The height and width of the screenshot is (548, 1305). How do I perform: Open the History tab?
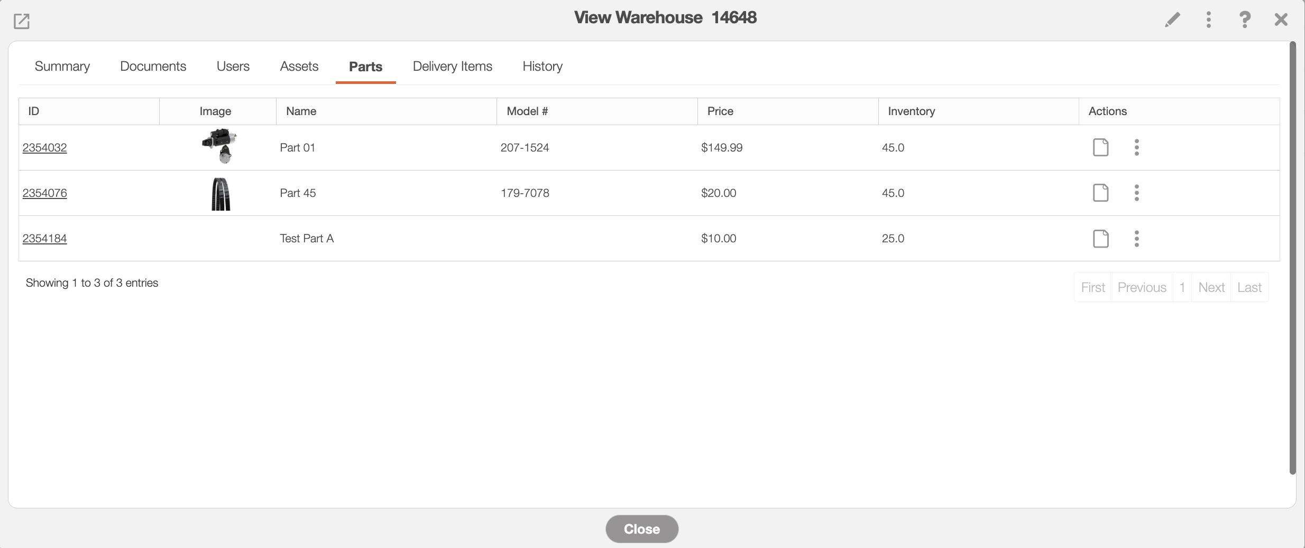542,67
